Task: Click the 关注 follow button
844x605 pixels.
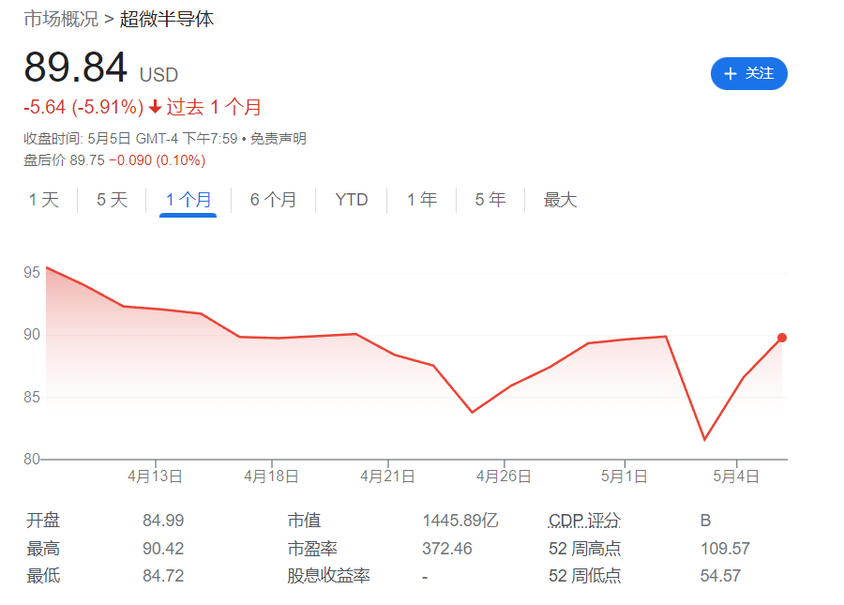Action: point(748,73)
